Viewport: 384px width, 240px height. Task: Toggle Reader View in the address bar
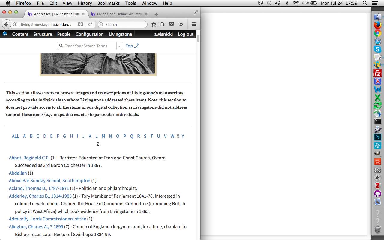(x=80, y=24)
